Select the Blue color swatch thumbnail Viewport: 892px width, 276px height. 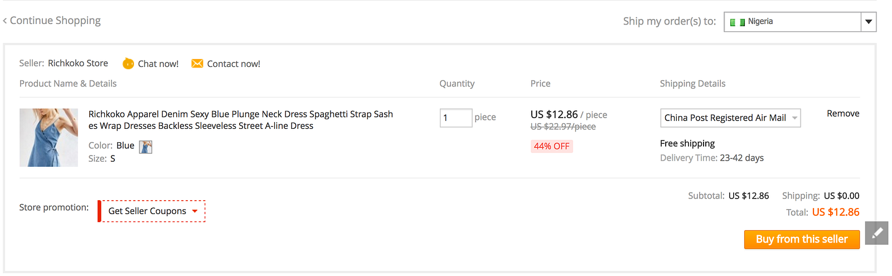[146, 147]
